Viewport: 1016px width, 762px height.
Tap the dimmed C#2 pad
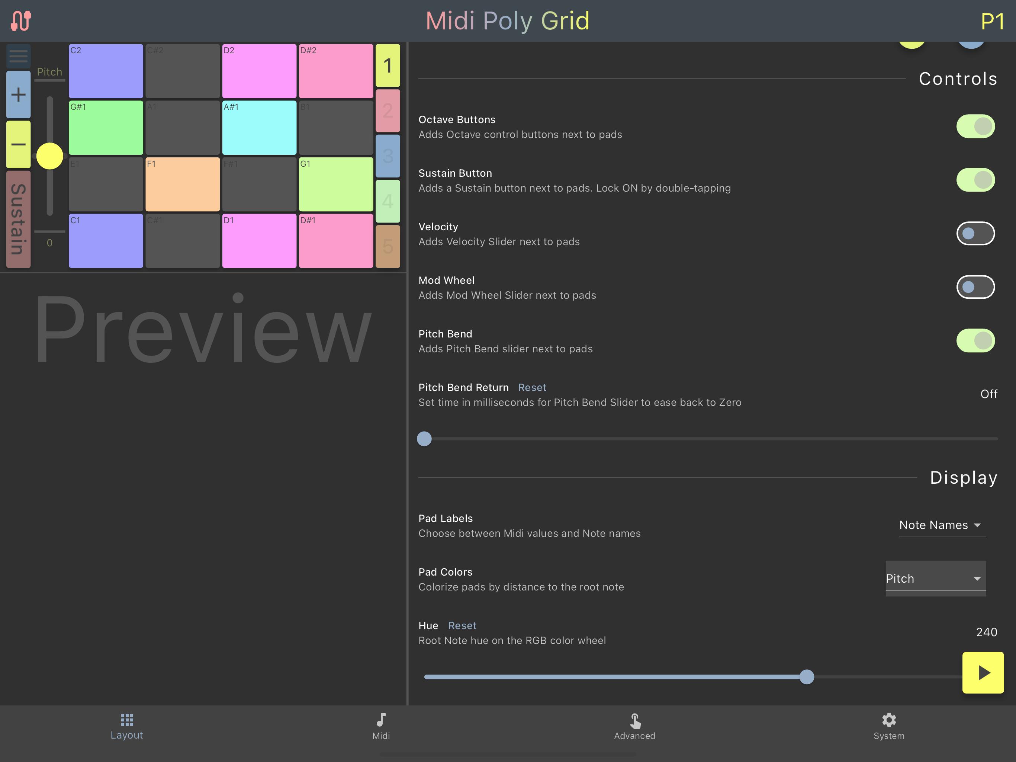[x=183, y=71]
